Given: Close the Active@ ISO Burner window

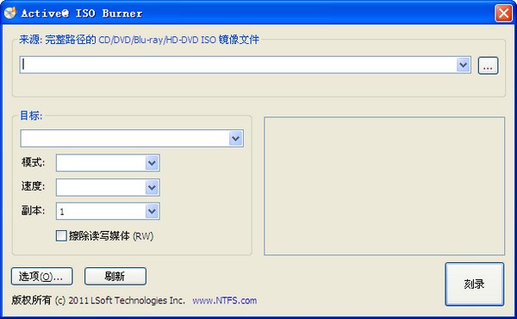Looking at the screenshot, I should (503, 14).
